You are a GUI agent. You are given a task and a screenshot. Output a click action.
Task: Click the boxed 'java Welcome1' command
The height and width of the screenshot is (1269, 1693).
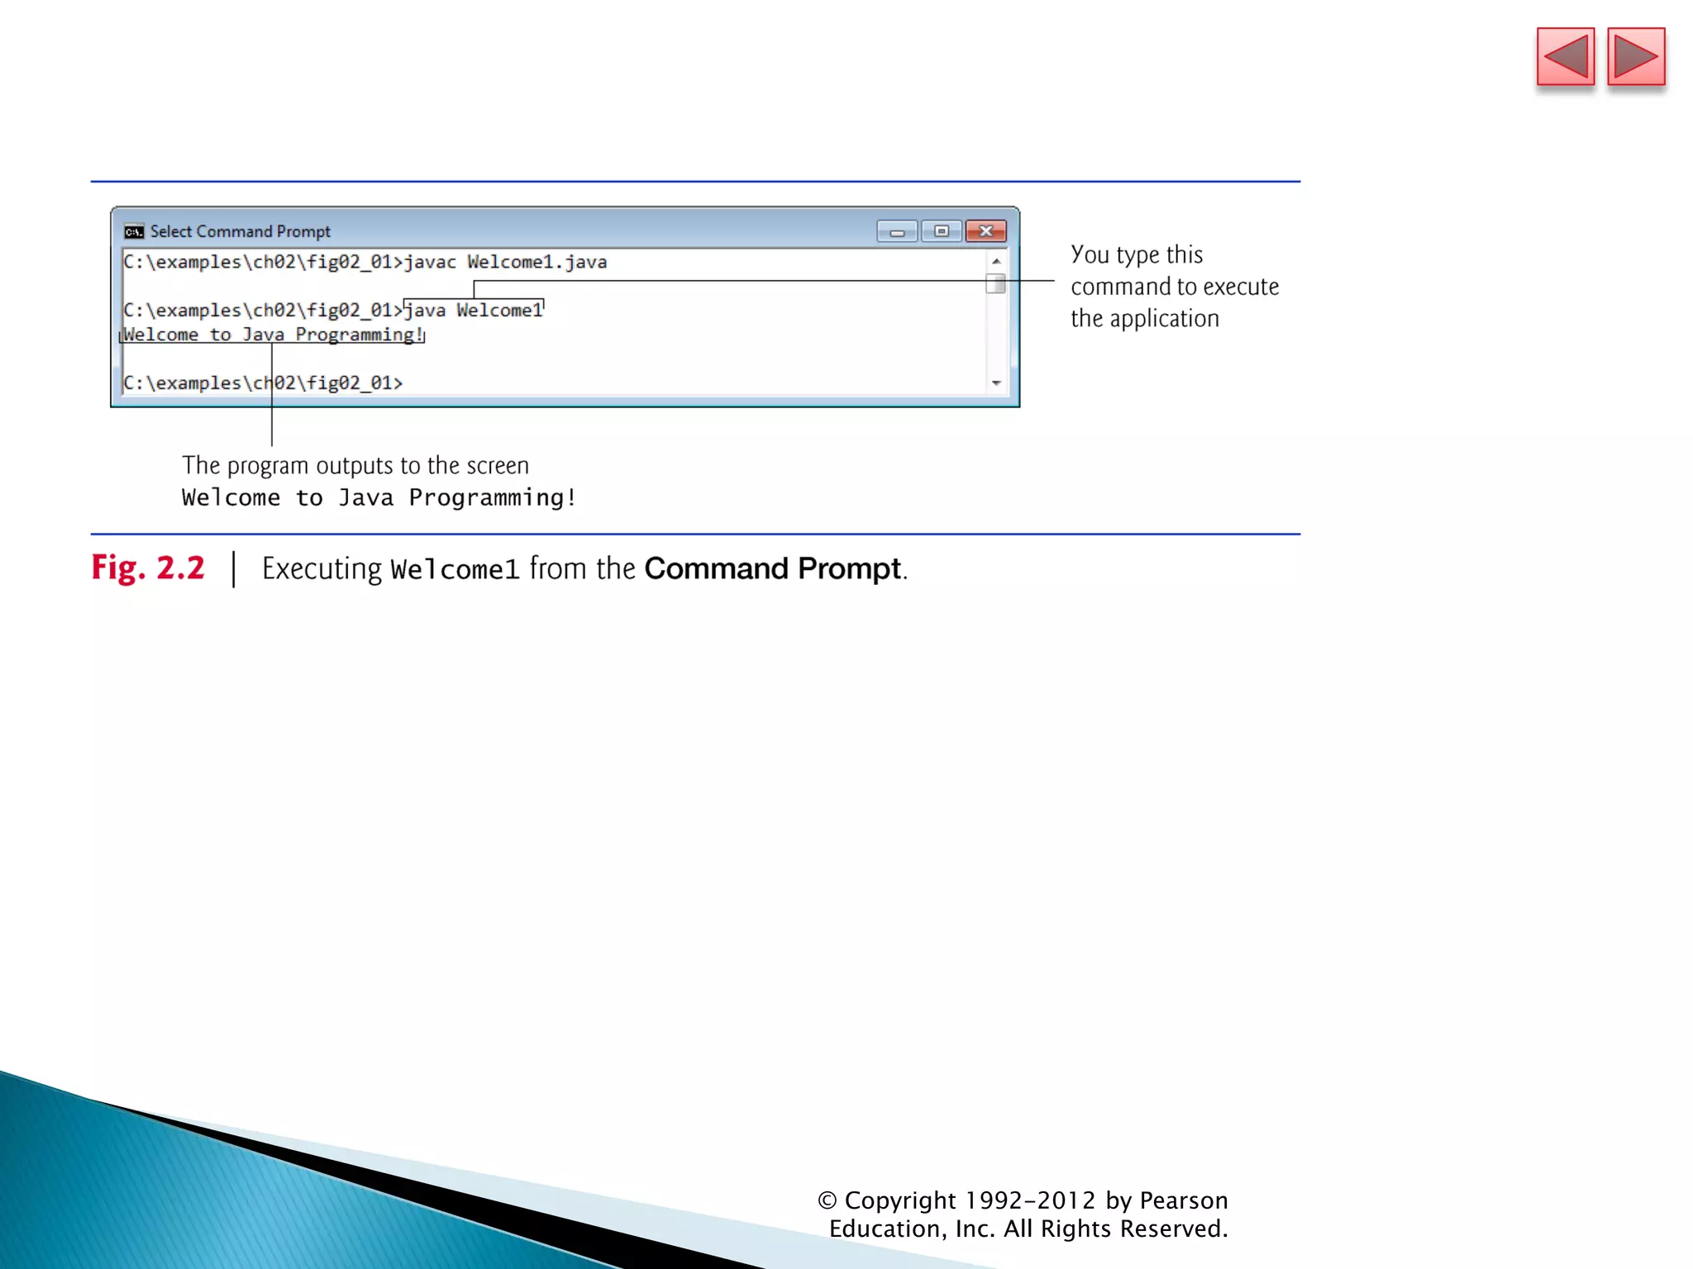coord(474,311)
